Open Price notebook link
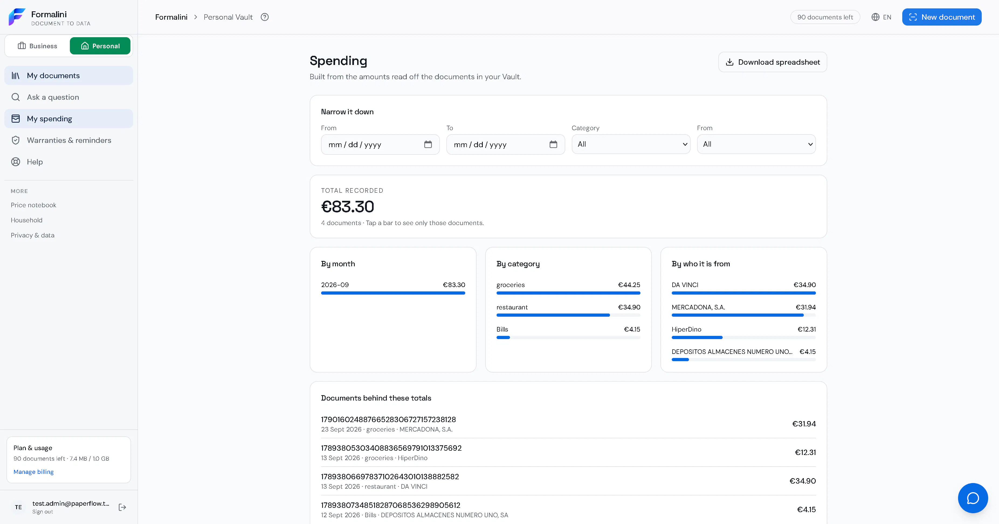The width and height of the screenshot is (999, 524). 33,205
